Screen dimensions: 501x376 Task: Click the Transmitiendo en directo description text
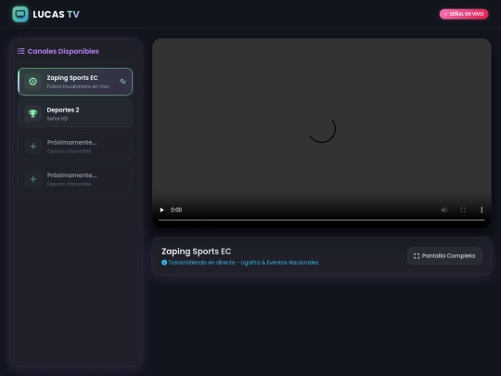[x=243, y=263]
